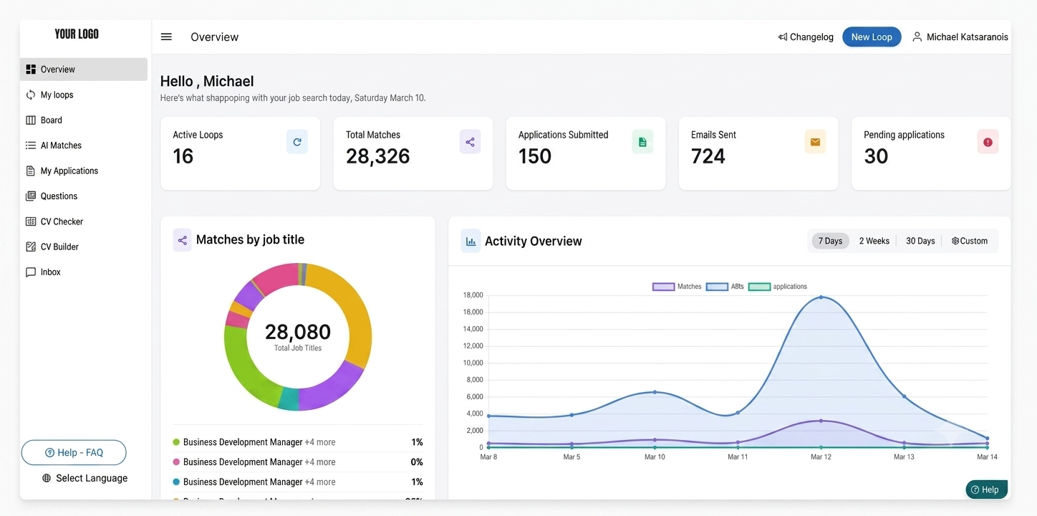This screenshot has width=1037, height=516.
Task: Click the AI Matches list icon
Action: click(x=31, y=145)
